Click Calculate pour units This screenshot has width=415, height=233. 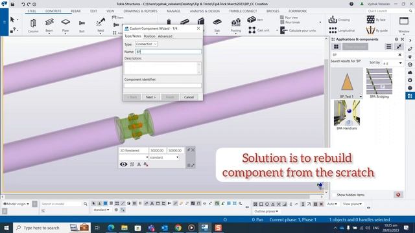pyautogui.click(x=298, y=30)
